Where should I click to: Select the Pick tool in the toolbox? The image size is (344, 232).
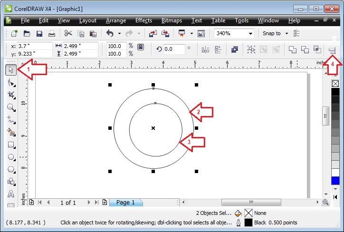click(x=11, y=70)
